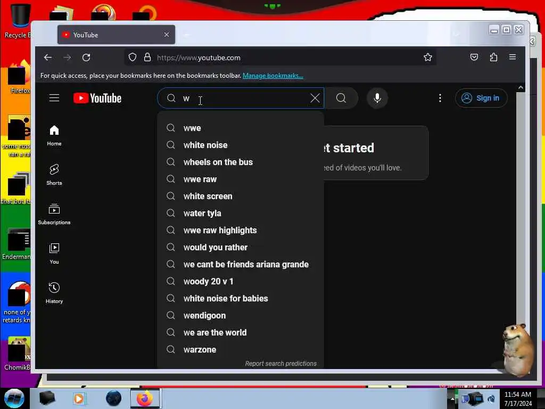Select the 'wendigoon' suggestion
This screenshot has height=409, width=545.
tap(241, 315)
